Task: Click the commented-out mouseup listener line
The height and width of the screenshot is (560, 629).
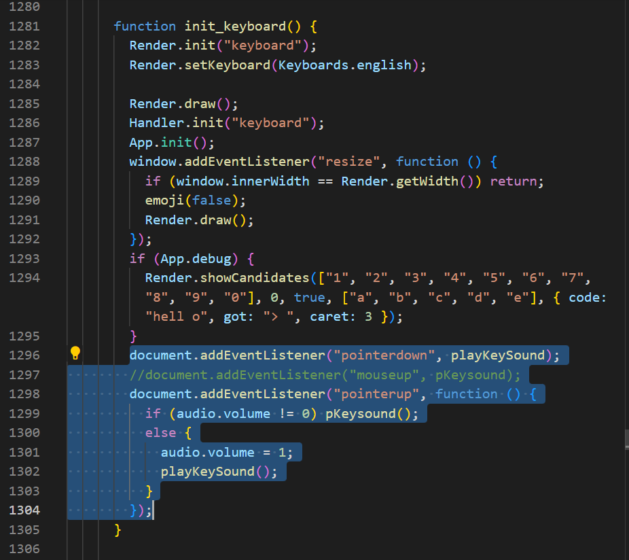Action: coord(325,375)
